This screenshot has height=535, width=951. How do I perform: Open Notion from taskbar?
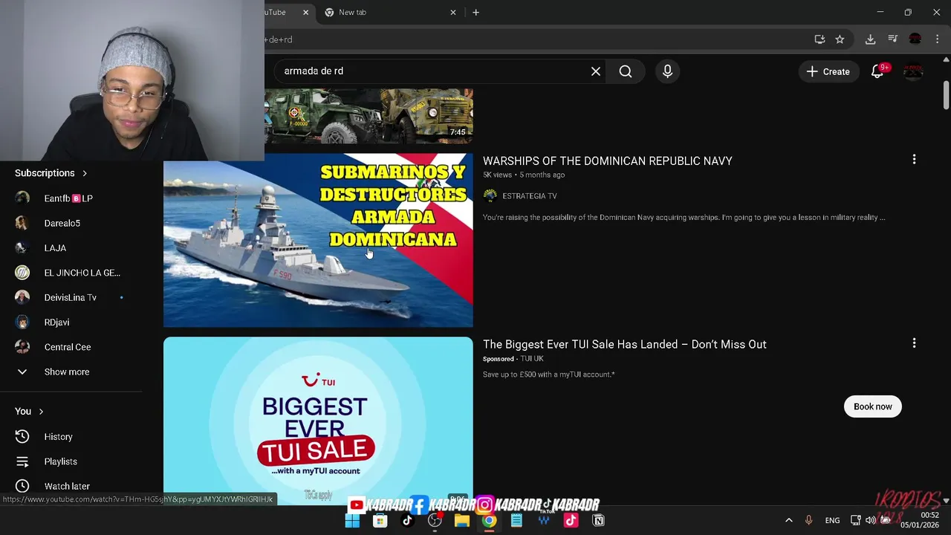pos(598,521)
